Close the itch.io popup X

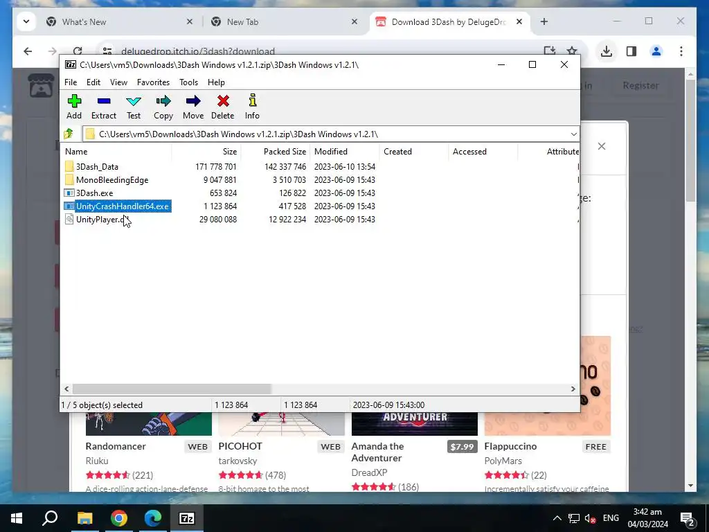coord(602,146)
